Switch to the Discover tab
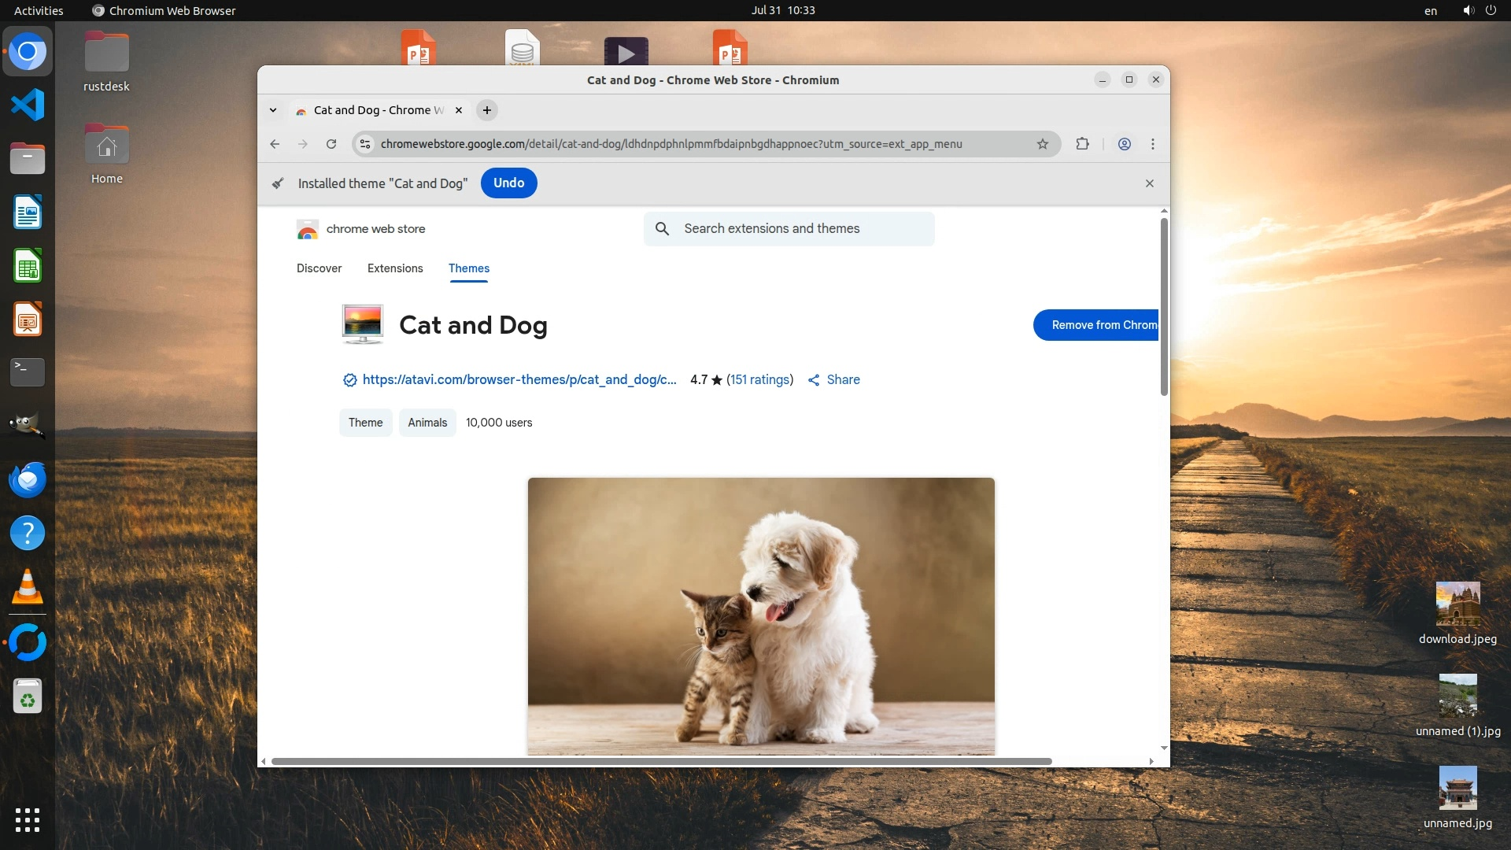The image size is (1511, 850). pos(319,268)
